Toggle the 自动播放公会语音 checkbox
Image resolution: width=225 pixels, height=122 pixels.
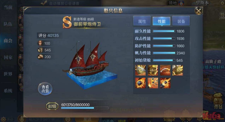[x=44, y=3]
